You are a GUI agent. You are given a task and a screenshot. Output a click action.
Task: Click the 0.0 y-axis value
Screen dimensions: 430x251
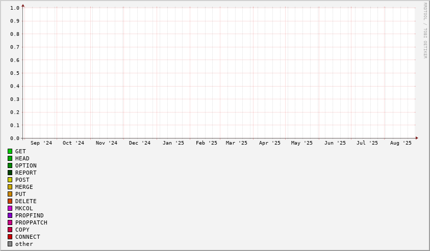15,138
